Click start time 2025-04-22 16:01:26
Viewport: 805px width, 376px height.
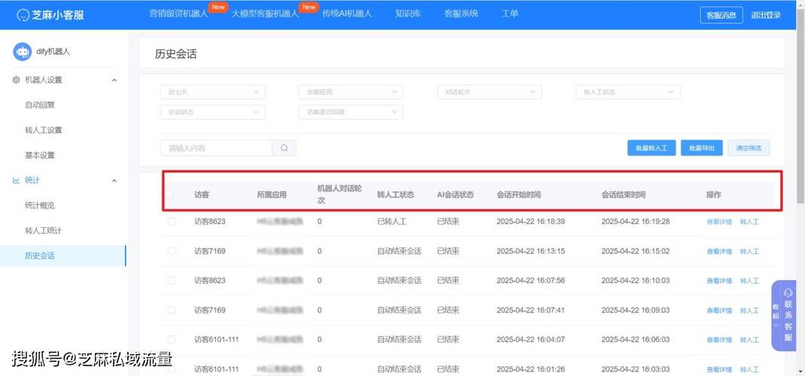[531, 369]
